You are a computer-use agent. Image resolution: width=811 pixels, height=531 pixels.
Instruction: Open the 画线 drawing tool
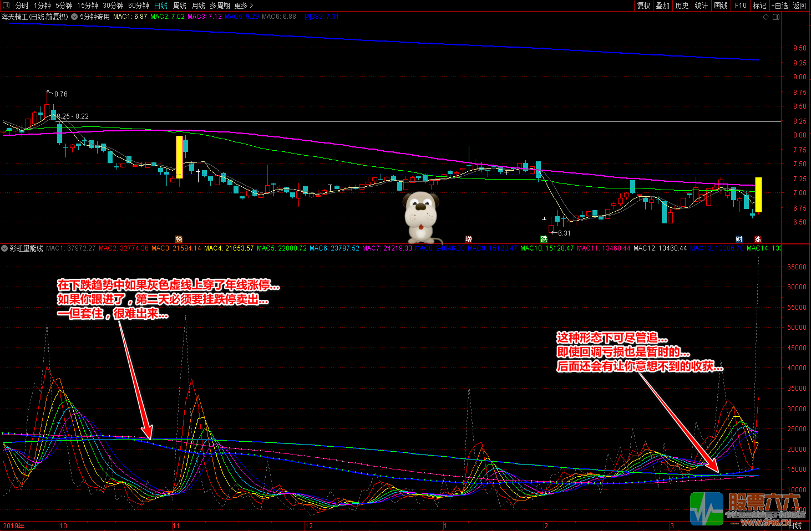coord(721,6)
